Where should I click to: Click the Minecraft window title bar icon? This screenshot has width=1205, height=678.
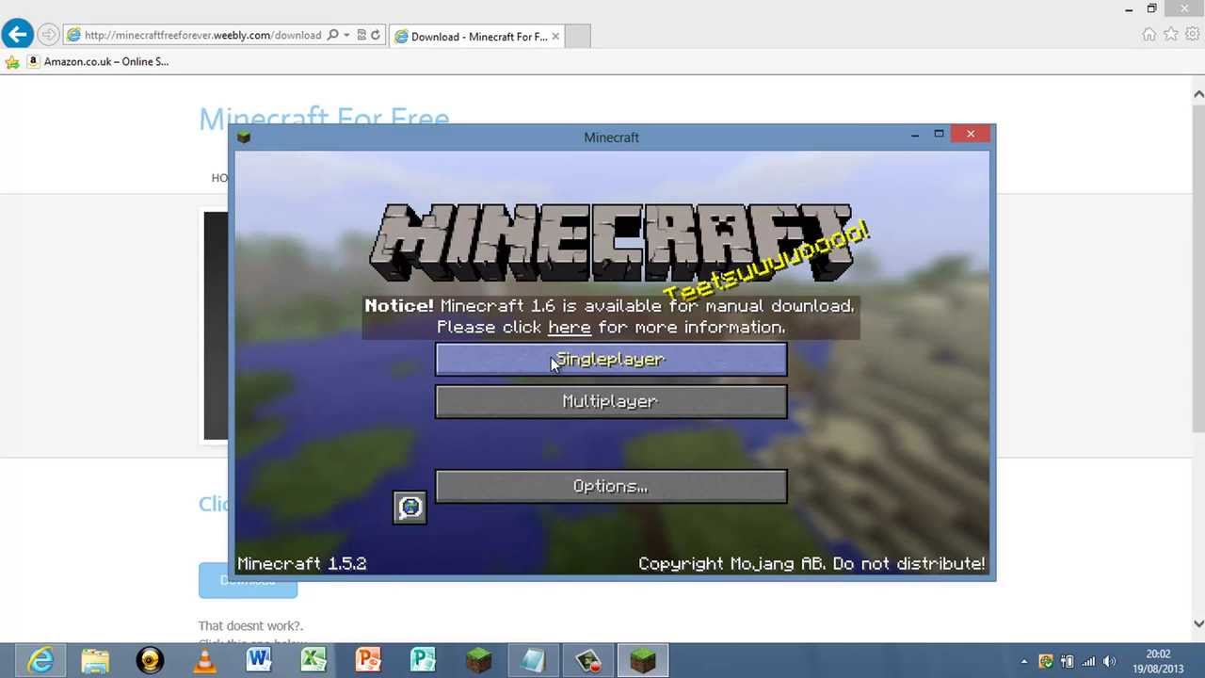(244, 137)
